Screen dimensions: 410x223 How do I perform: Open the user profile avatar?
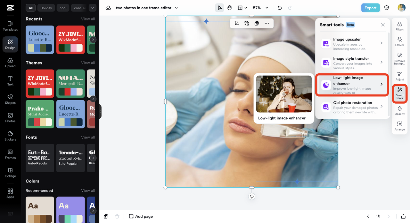pos(401,8)
